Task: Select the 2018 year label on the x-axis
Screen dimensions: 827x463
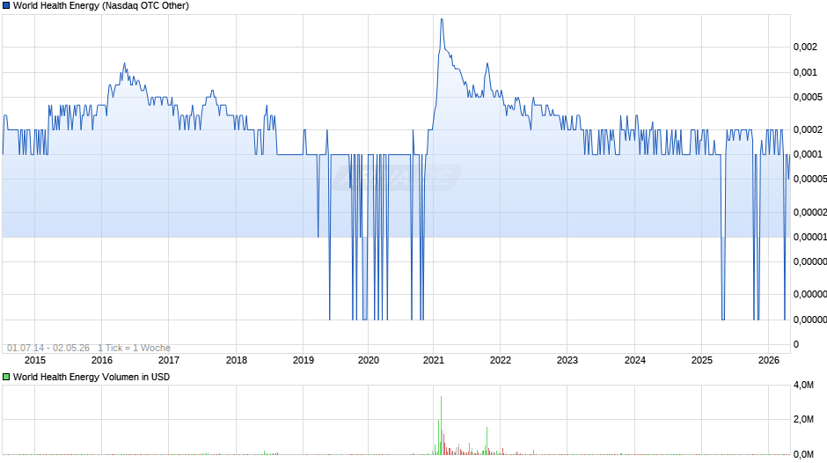Action: click(x=237, y=360)
